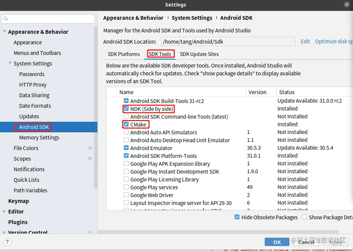
Task: Sort the tools table by Version column
Action: 257,92
